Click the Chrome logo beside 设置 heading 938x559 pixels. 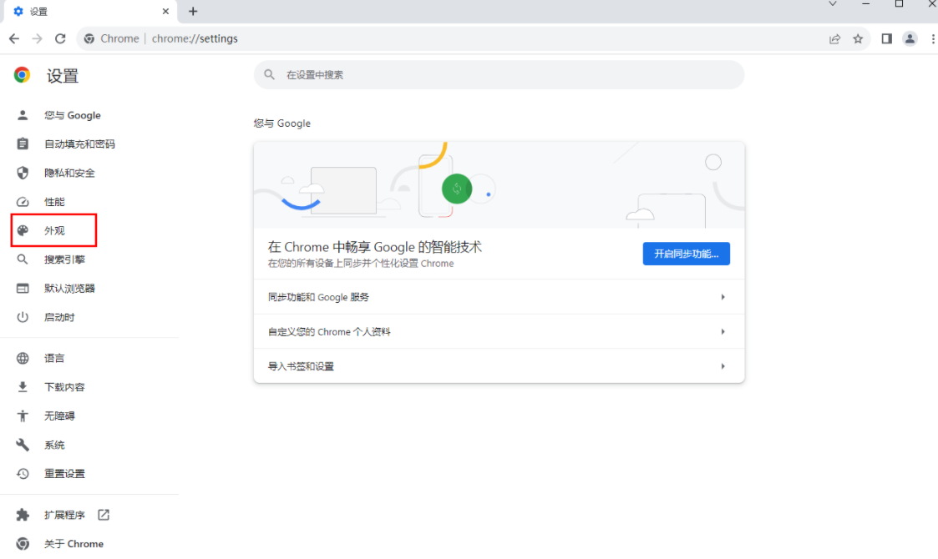22,75
